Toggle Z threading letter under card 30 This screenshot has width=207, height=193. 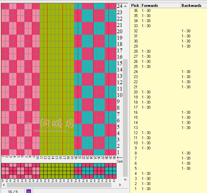pos(114,181)
